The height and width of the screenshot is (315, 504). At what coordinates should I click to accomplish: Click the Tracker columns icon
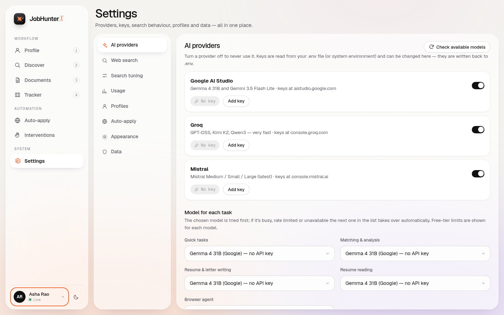[x=17, y=95]
